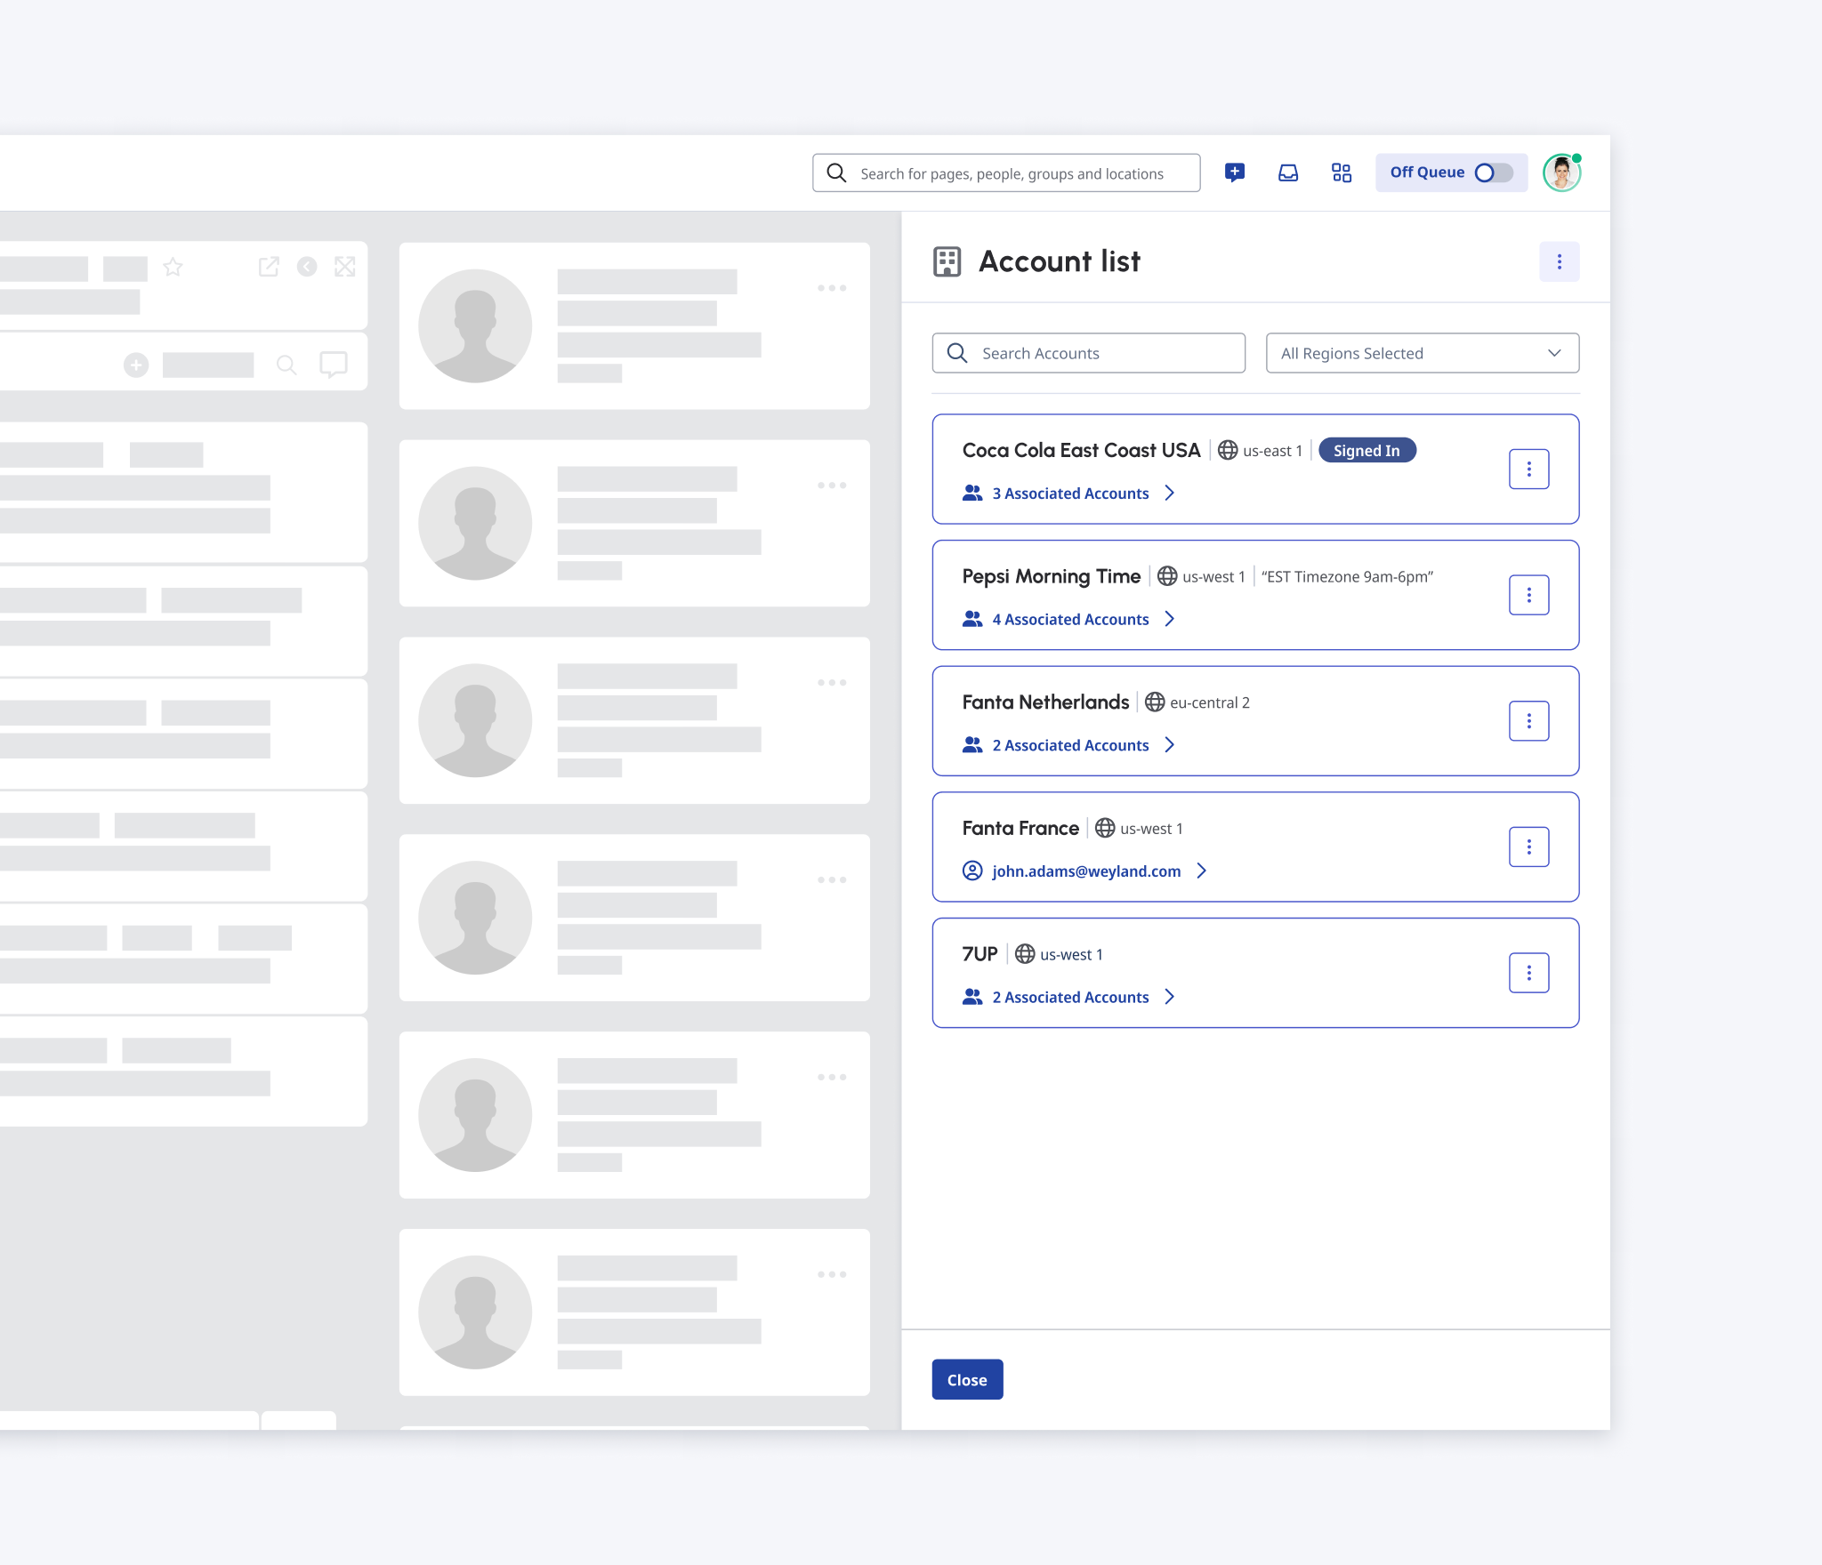Click the user profile avatar
1822x1565 pixels.
[1561, 173]
